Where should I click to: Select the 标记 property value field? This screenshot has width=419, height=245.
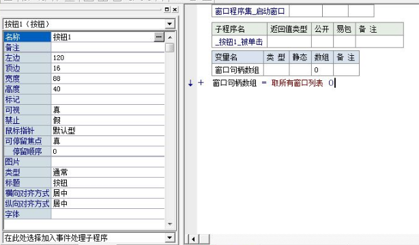[x=108, y=99]
